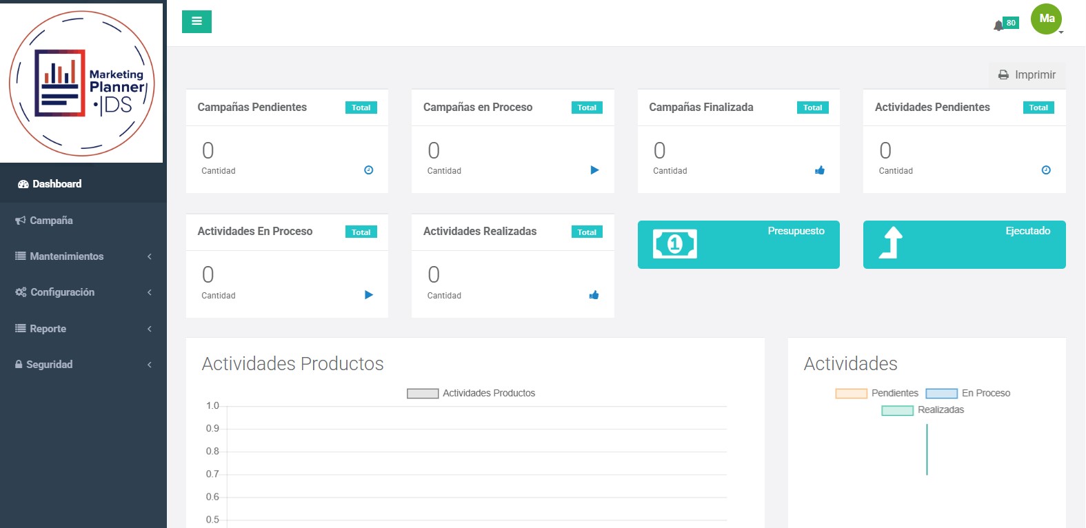Click the upward arrow icon in Ejecutado
Screen dimensions: 1086x528
pos(891,243)
